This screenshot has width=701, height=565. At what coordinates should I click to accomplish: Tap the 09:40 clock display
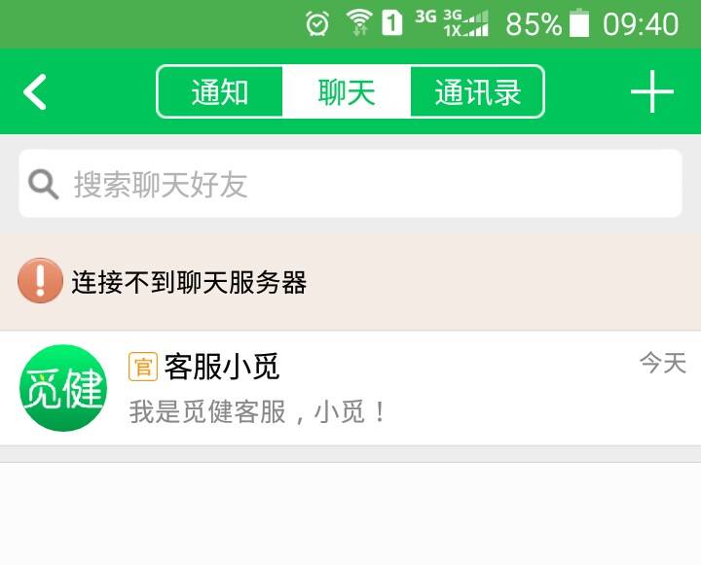(x=641, y=23)
